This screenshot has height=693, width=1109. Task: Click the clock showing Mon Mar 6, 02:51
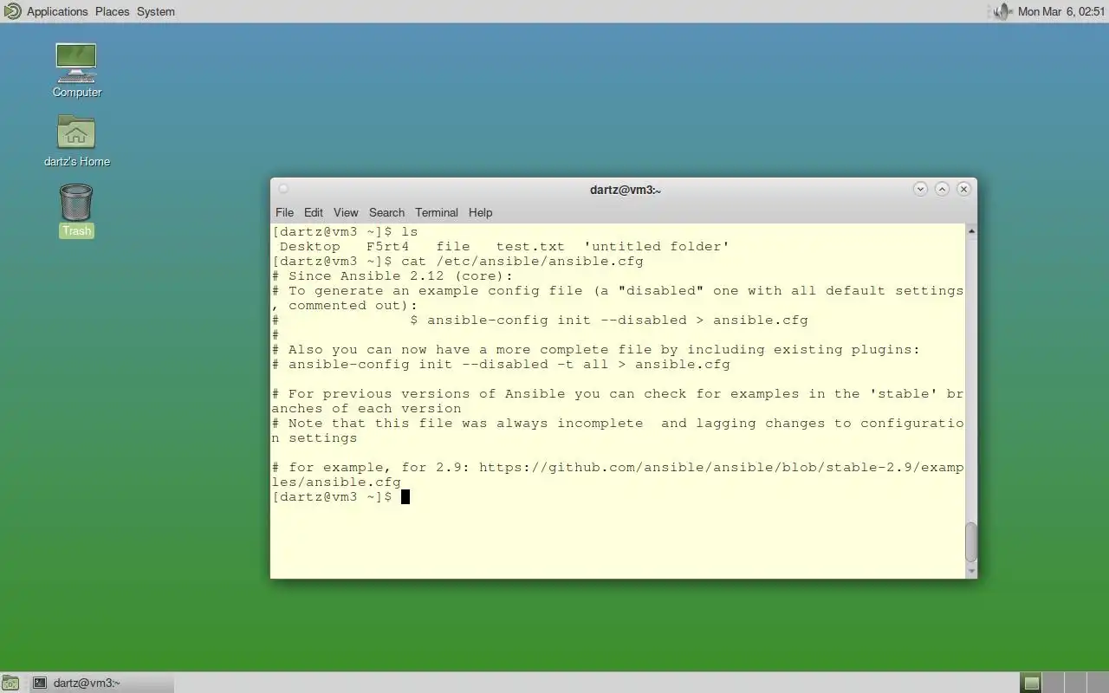tap(1061, 11)
